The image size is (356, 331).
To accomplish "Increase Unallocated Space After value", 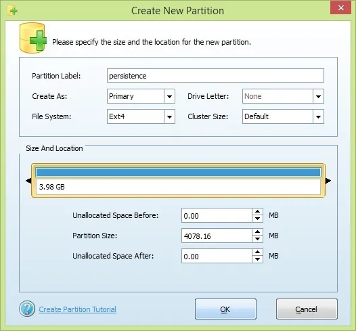I will coord(257,252).
